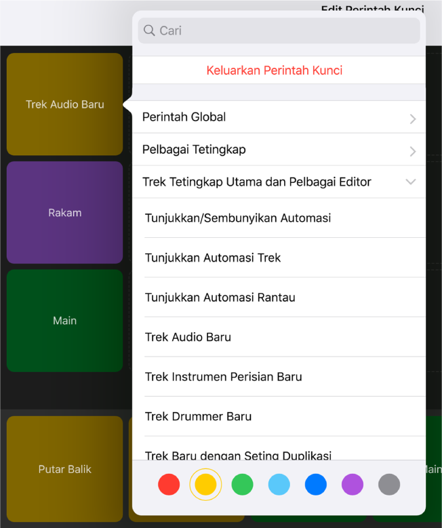Pick the selected yellow color swatch
The width and height of the screenshot is (442, 528).
[x=205, y=485]
